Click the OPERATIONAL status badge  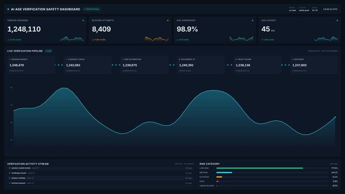(91, 9)
